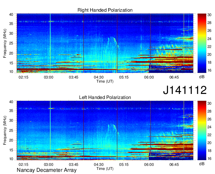
Task: Click the 30 dB label on upper colorbar
Action: click(x=209, y=15)
